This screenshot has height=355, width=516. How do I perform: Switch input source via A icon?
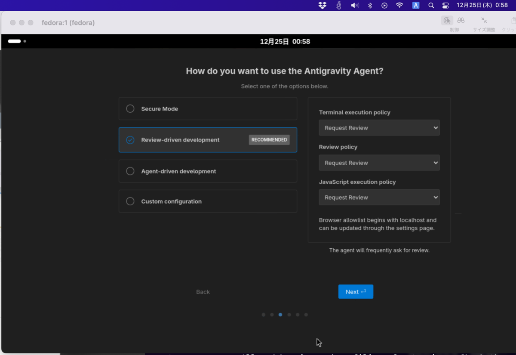coord(416,5)
